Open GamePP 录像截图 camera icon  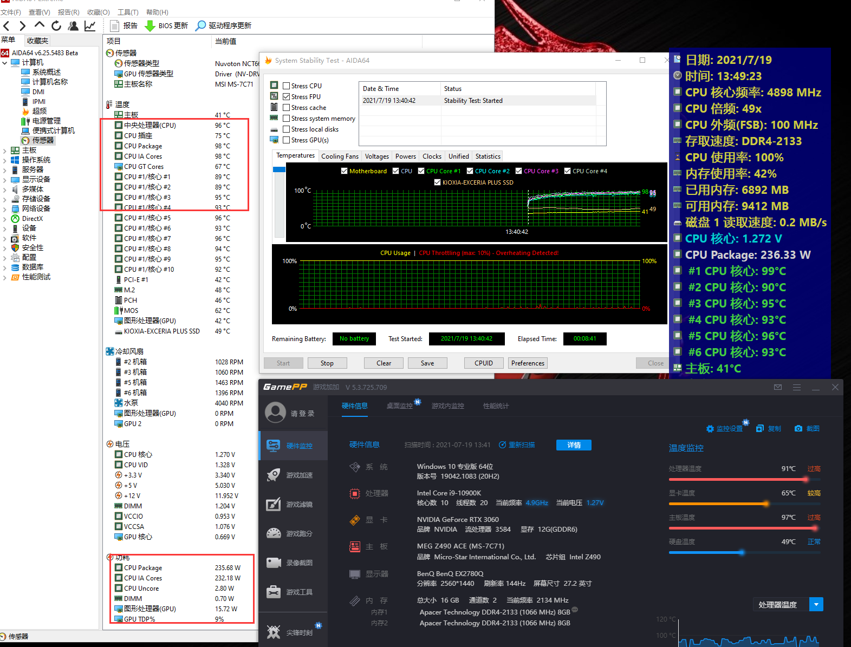[x=274, y=563]
